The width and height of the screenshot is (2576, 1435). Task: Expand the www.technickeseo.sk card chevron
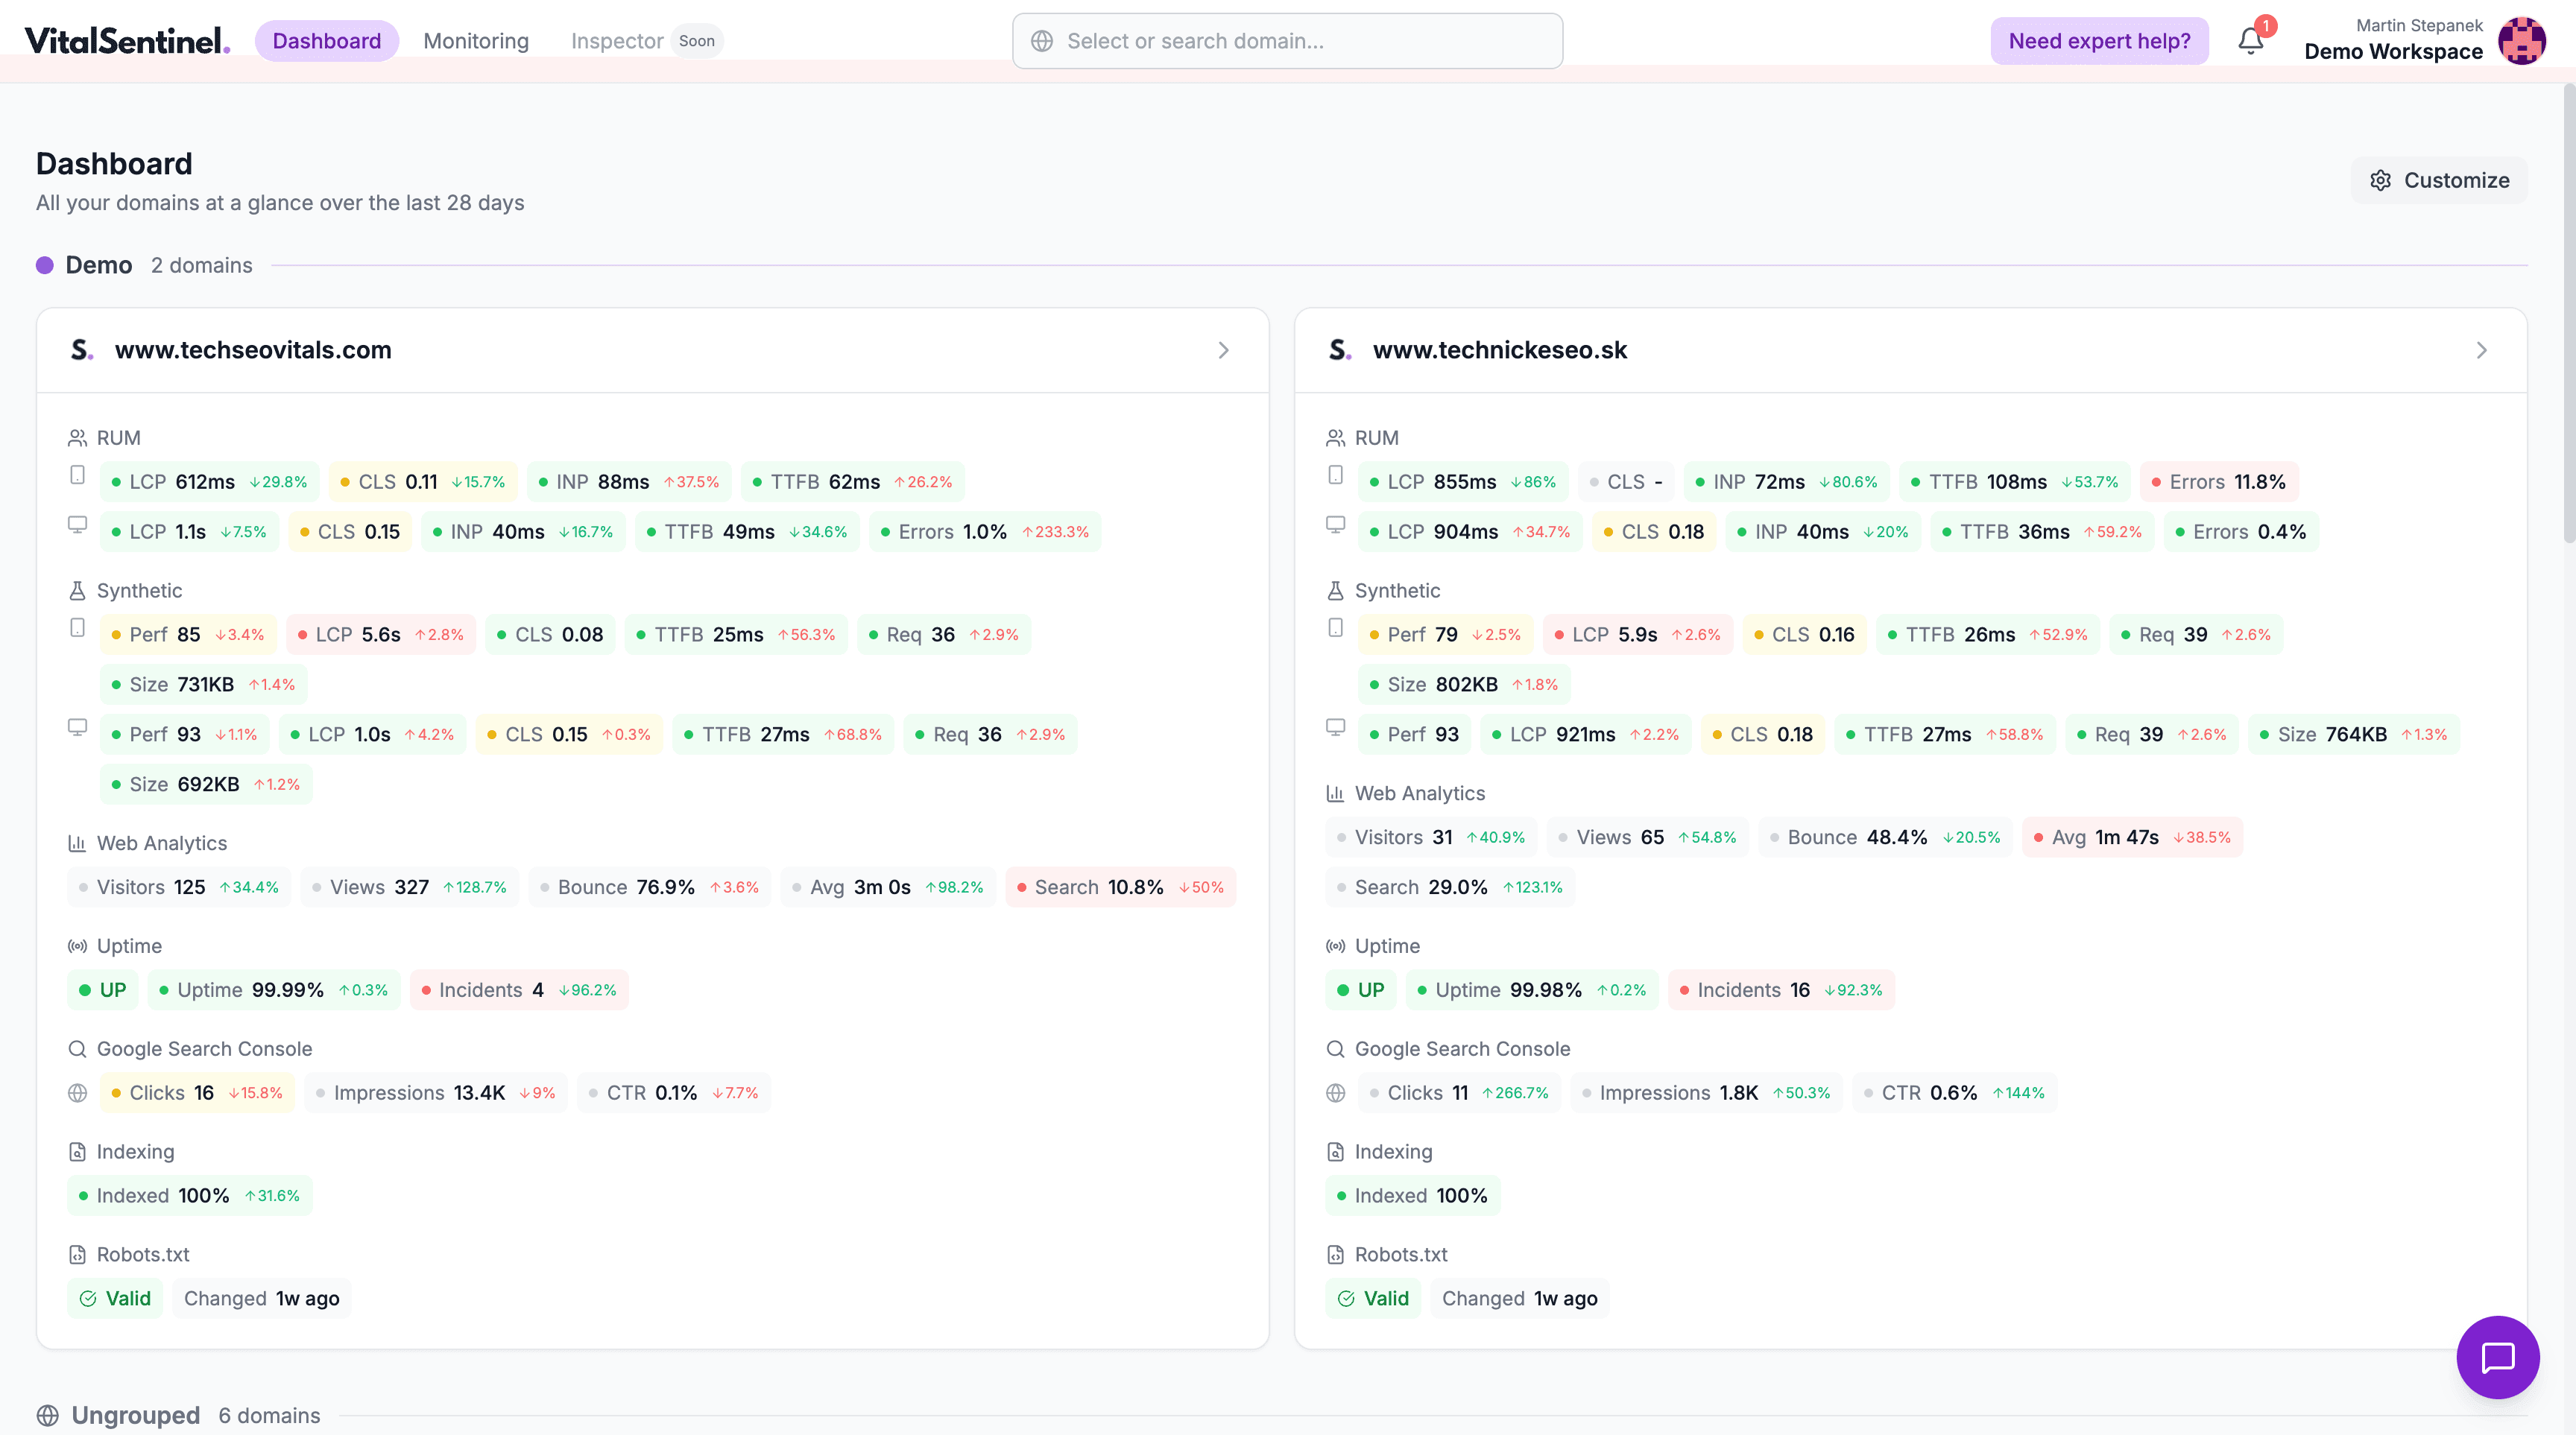(2481, 349)
